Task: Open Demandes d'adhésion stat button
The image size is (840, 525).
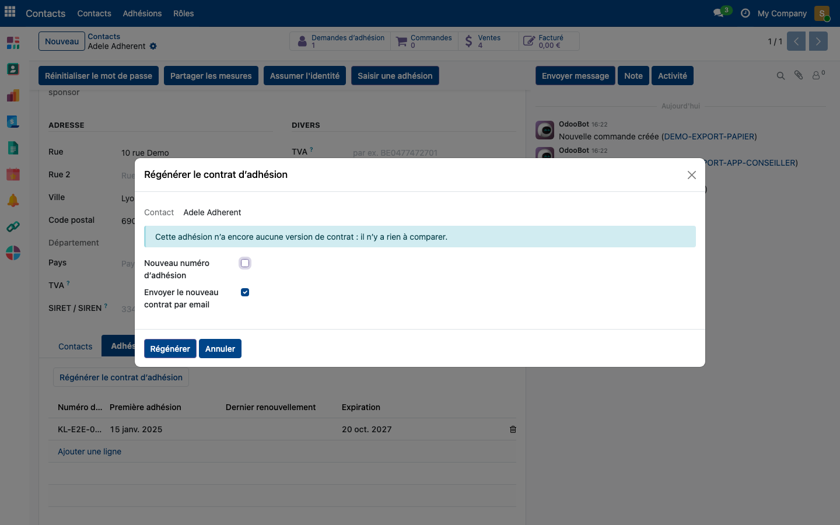Action: 340,41
